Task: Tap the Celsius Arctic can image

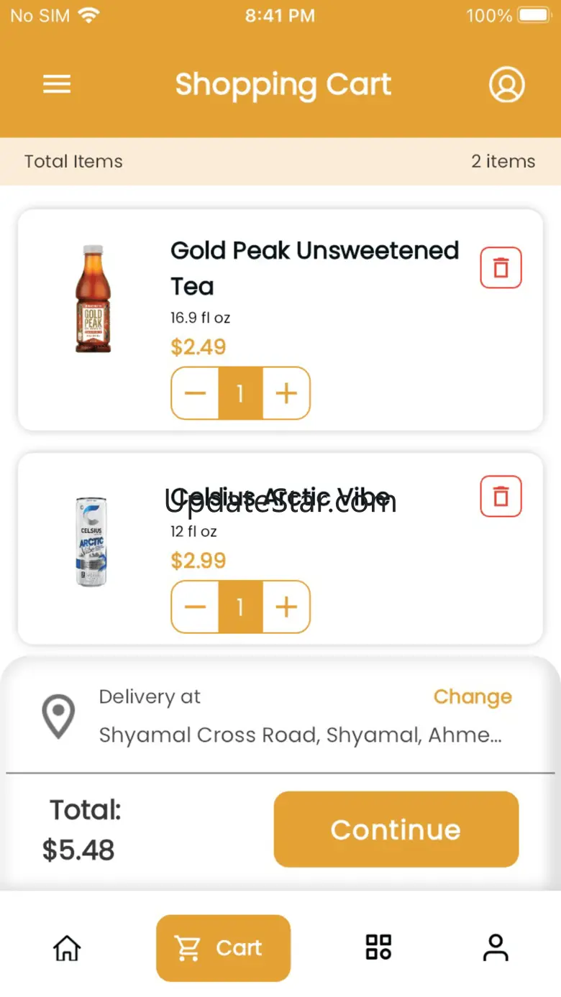Action: click(91, 541)
